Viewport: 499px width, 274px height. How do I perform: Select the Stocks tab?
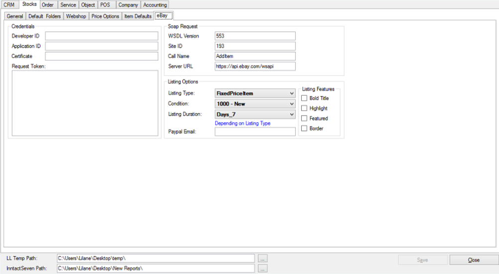pos(29,4)
